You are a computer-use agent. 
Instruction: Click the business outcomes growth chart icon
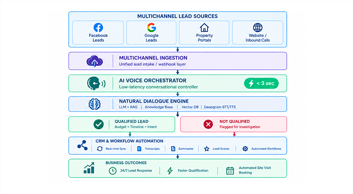coord(89,168)
